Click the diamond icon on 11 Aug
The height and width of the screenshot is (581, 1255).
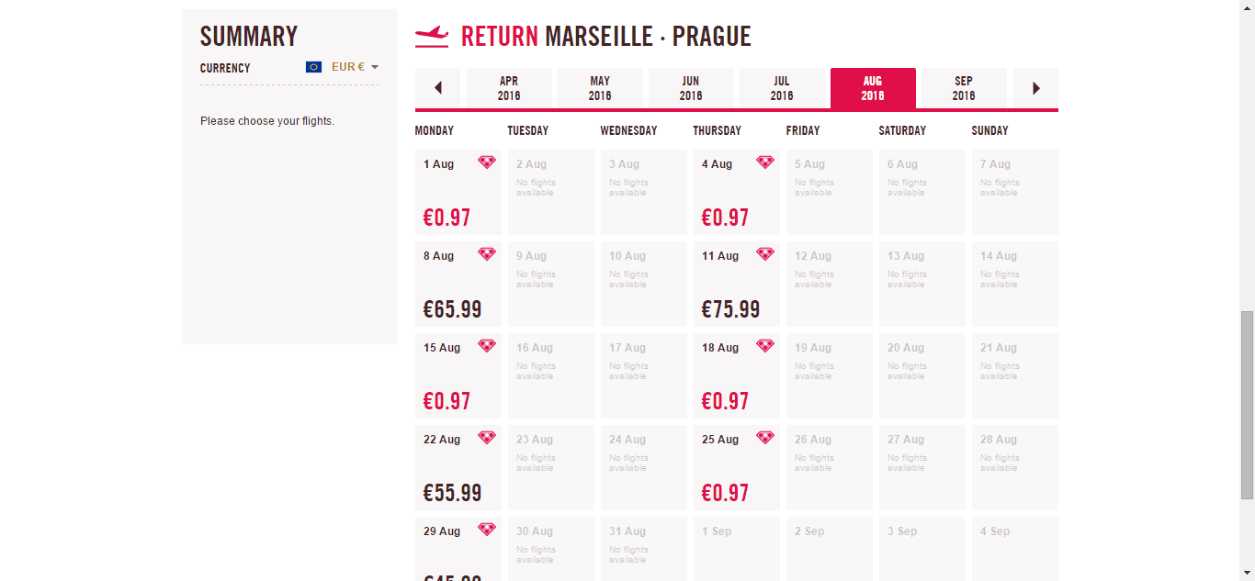pyautogui.click(x=765, y=254)
